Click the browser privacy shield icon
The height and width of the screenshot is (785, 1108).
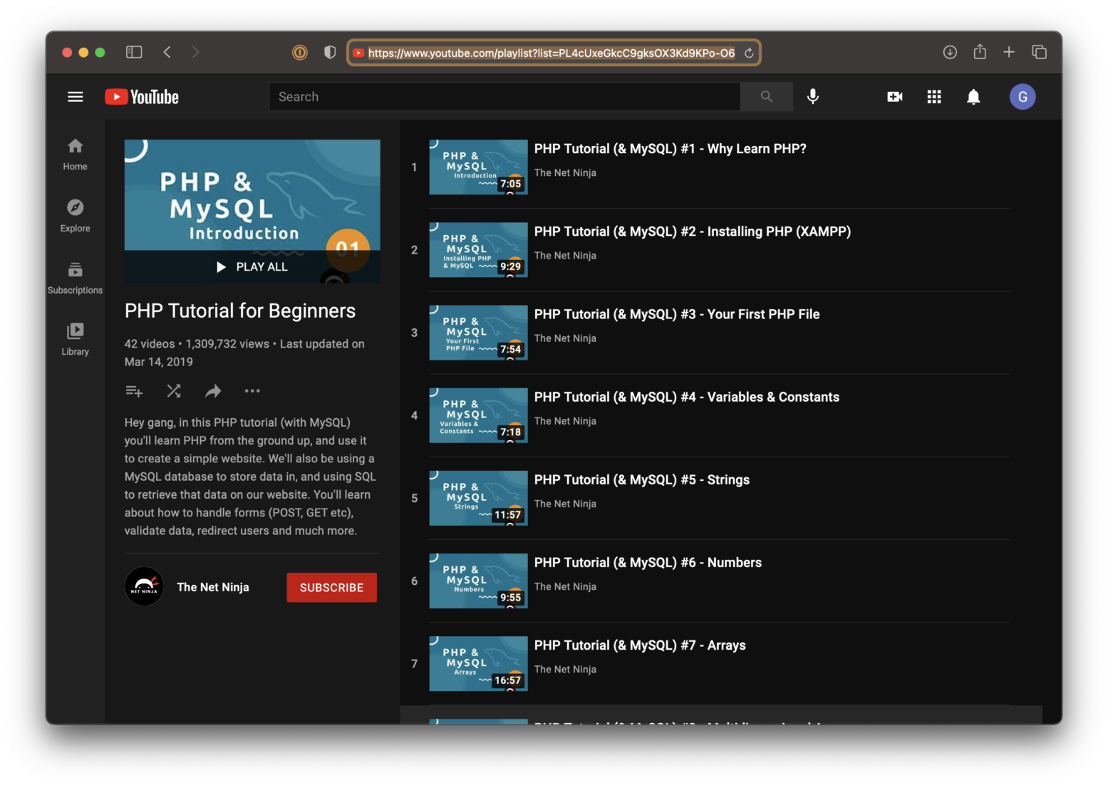pyautogui.click(x=329, y=52)
